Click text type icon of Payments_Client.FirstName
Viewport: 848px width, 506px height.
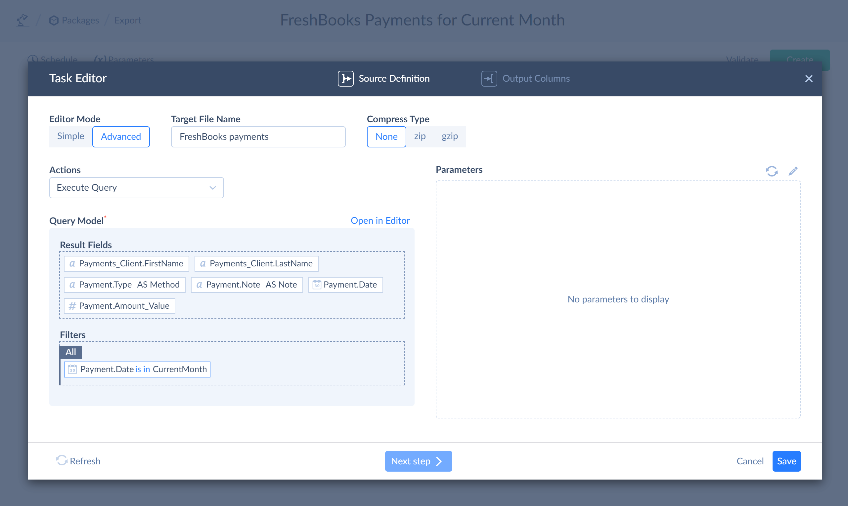(72, 263)
